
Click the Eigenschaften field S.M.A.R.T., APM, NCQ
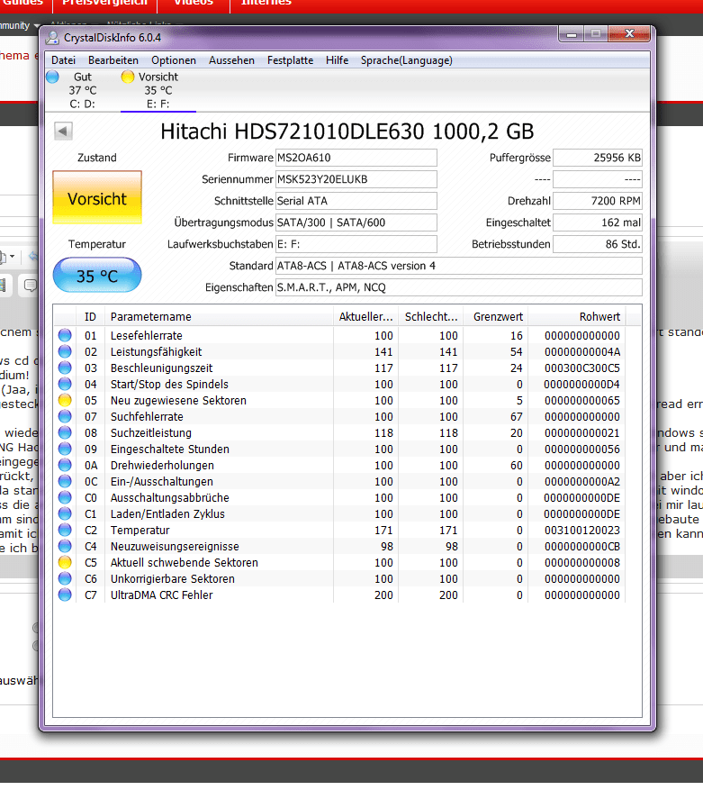coord(459,287)
